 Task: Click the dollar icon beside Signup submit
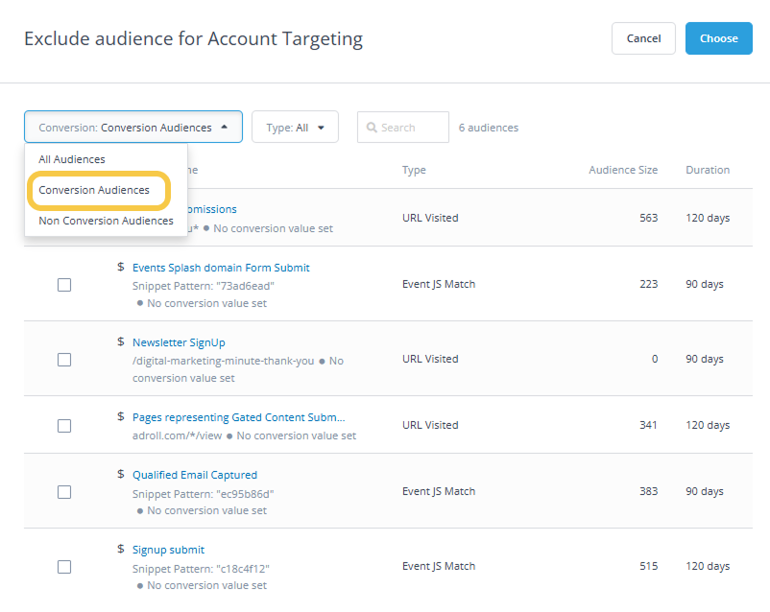[121, 548]
